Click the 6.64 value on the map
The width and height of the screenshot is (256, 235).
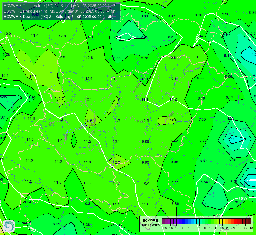(204, 182)
